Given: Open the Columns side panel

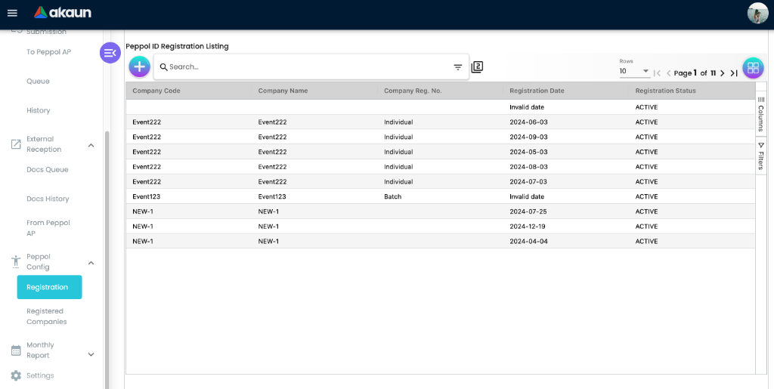Looking at the screenshot, I should tap(760, 113).
